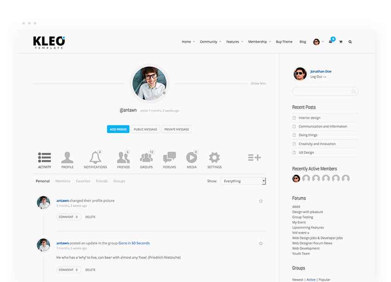Open the shopping cart icon

340,42
